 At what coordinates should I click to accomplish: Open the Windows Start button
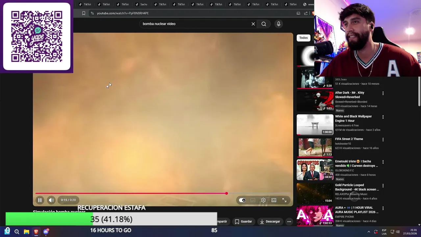click(x=7, y=231)
